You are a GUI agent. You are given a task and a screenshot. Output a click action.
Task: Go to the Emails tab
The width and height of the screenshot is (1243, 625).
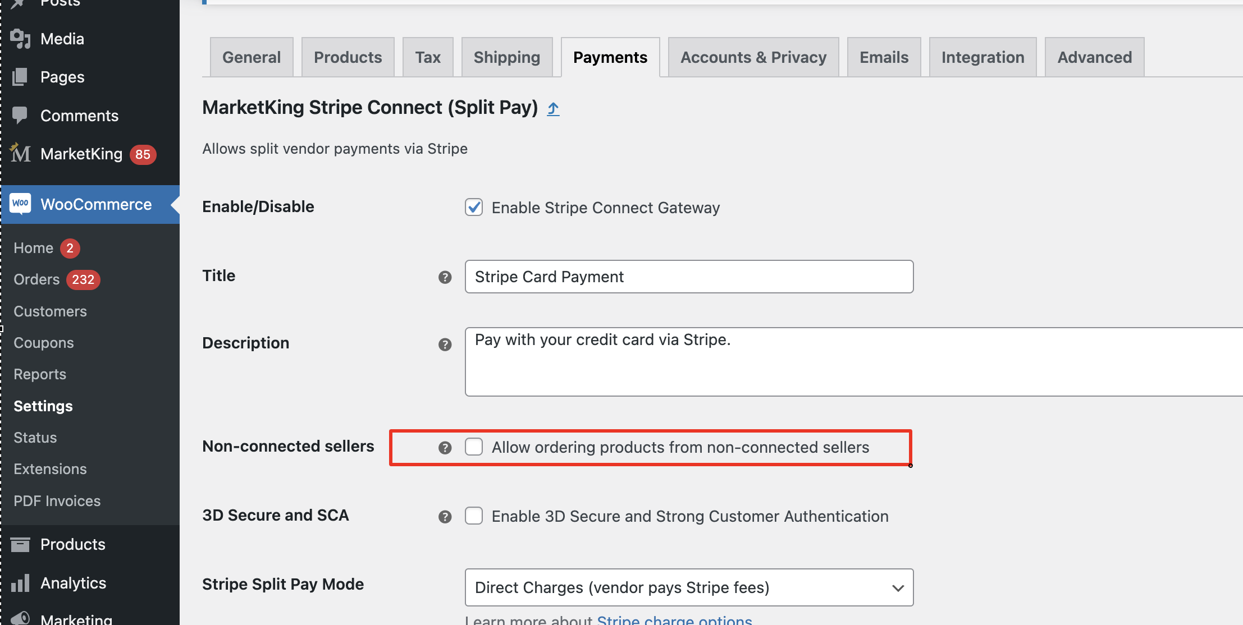[884, 57]
